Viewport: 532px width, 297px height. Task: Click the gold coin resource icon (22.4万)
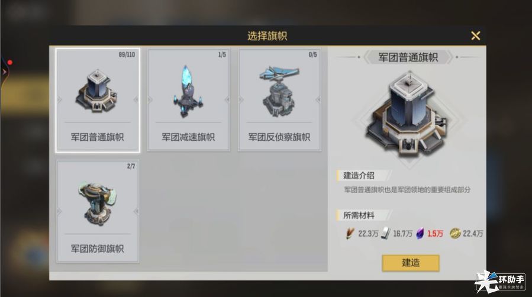point(455,233)
